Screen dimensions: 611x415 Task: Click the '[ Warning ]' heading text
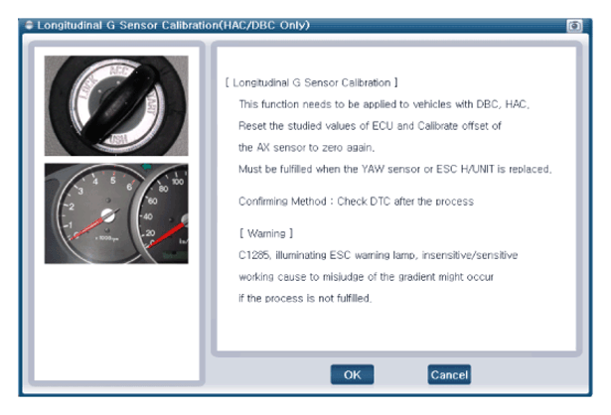pos(266,233)
